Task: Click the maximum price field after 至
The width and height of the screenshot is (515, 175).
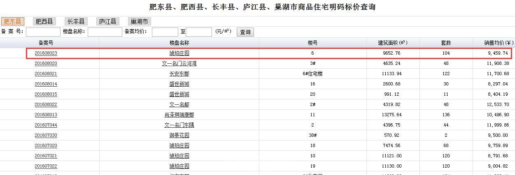Action: (x=199, y=32)
